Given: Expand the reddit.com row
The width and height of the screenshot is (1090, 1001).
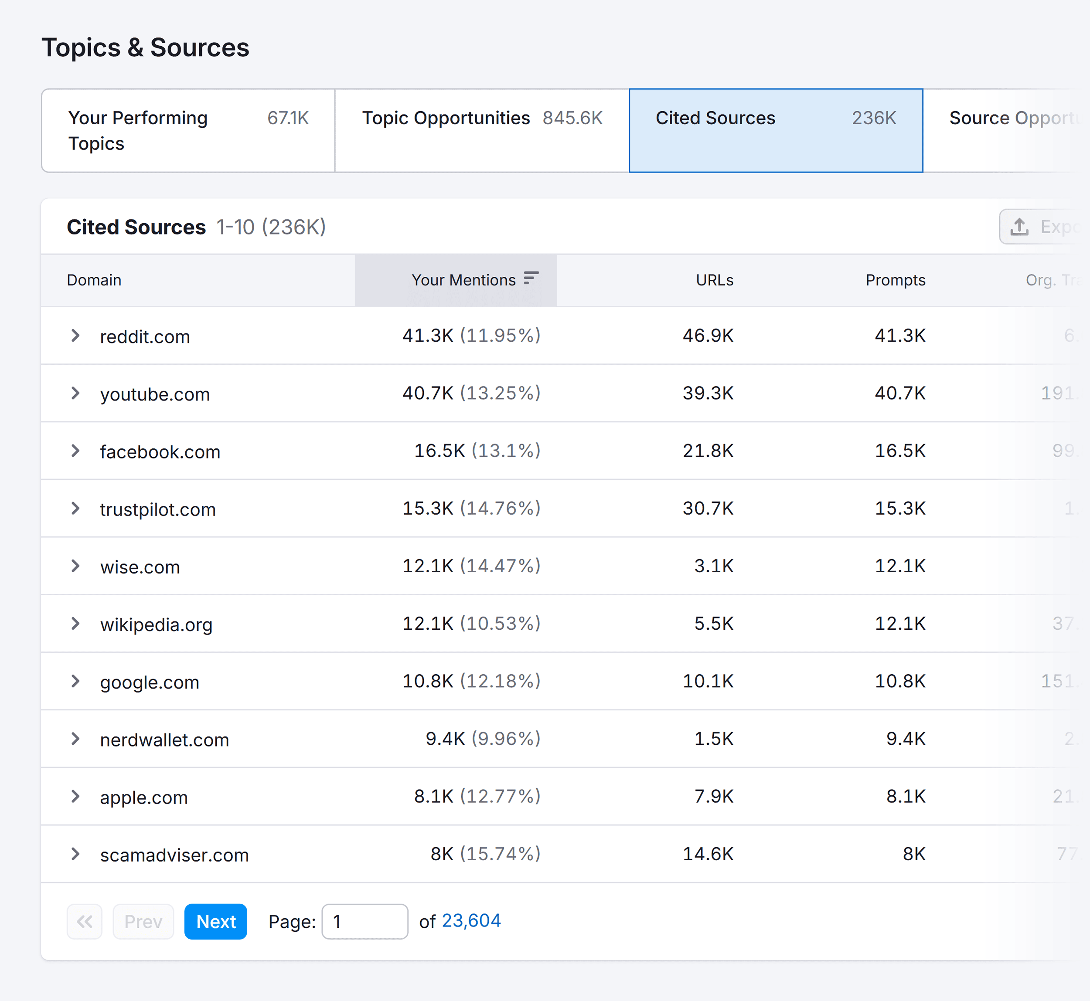Looking at the screenshot, I should point(75,335).
